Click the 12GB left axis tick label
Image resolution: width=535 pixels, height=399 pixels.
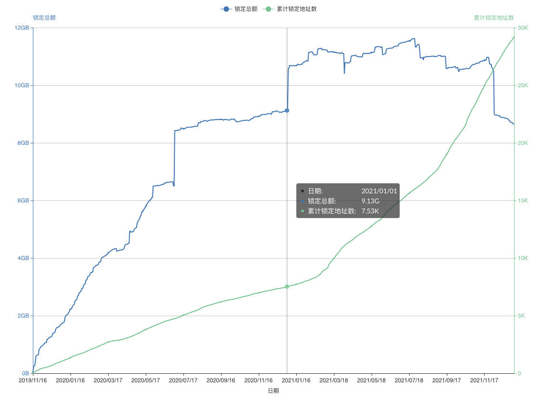point(22,28)
